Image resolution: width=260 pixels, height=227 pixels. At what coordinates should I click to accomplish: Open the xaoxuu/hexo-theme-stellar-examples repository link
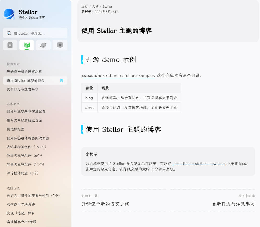tap(118, 75)
